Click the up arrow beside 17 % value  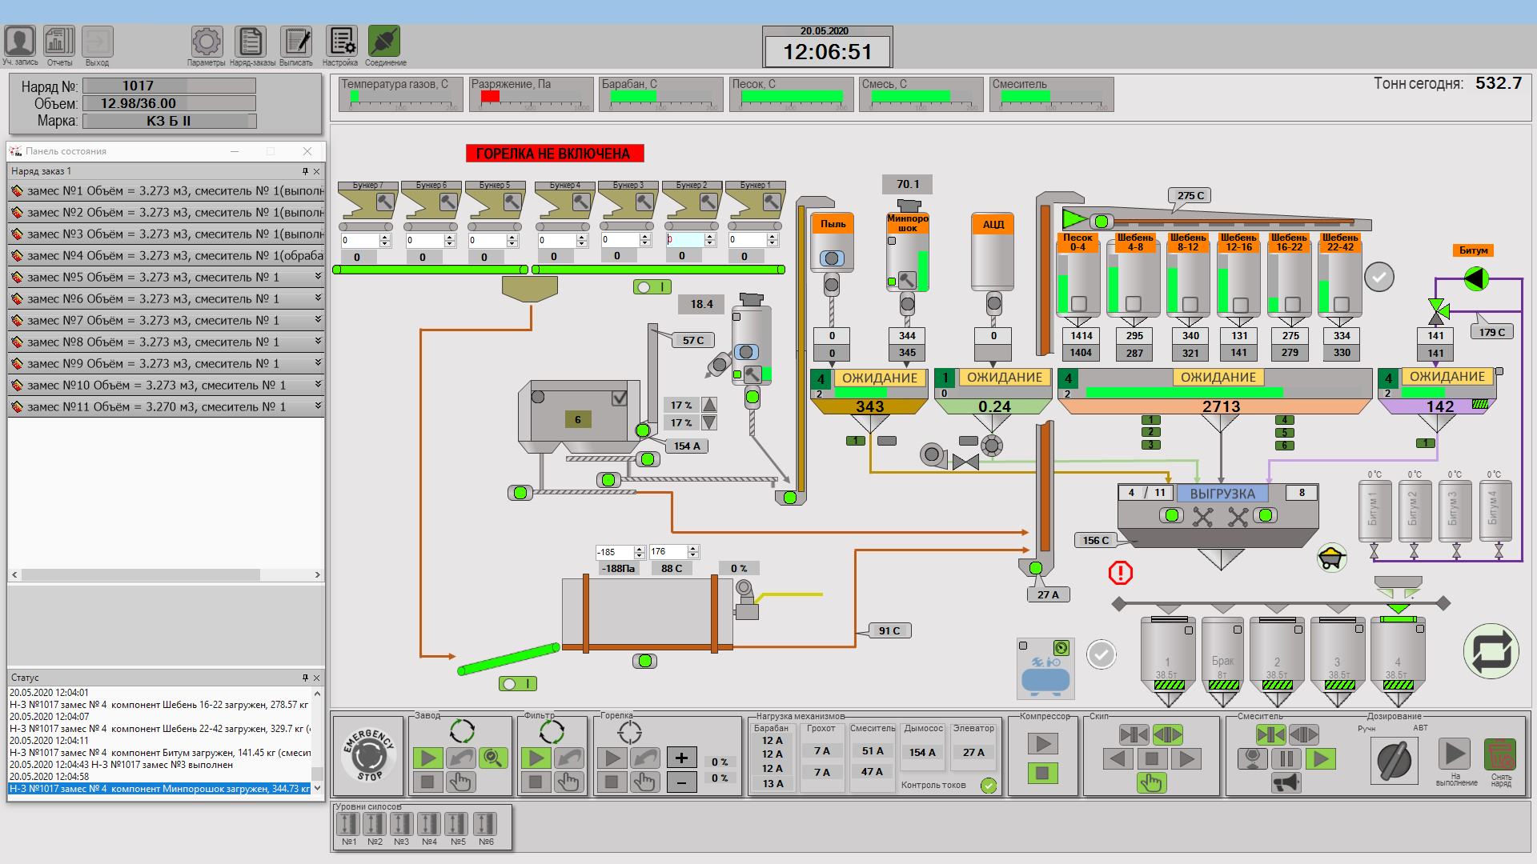point(709,405)
